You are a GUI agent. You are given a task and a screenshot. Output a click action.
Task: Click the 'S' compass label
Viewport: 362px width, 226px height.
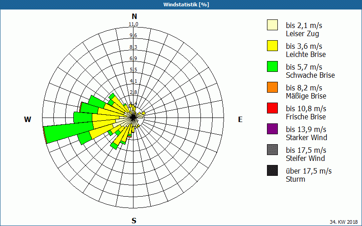coord(134,221)
